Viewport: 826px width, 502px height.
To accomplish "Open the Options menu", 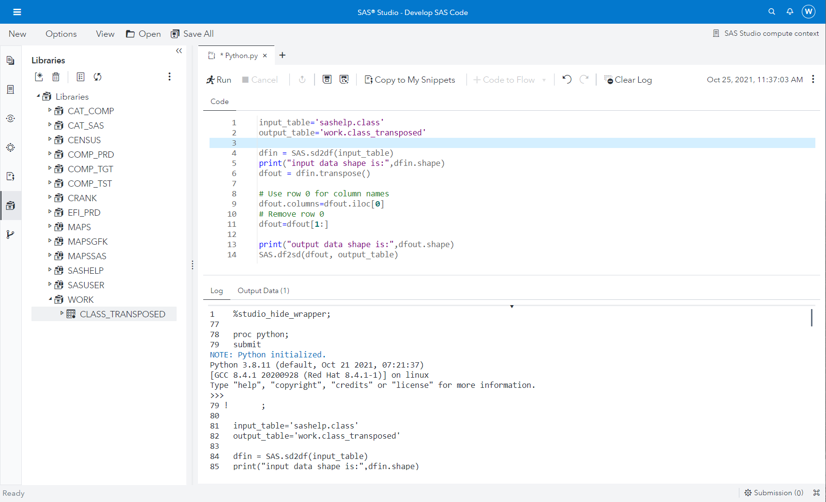I will coord(61,34).
